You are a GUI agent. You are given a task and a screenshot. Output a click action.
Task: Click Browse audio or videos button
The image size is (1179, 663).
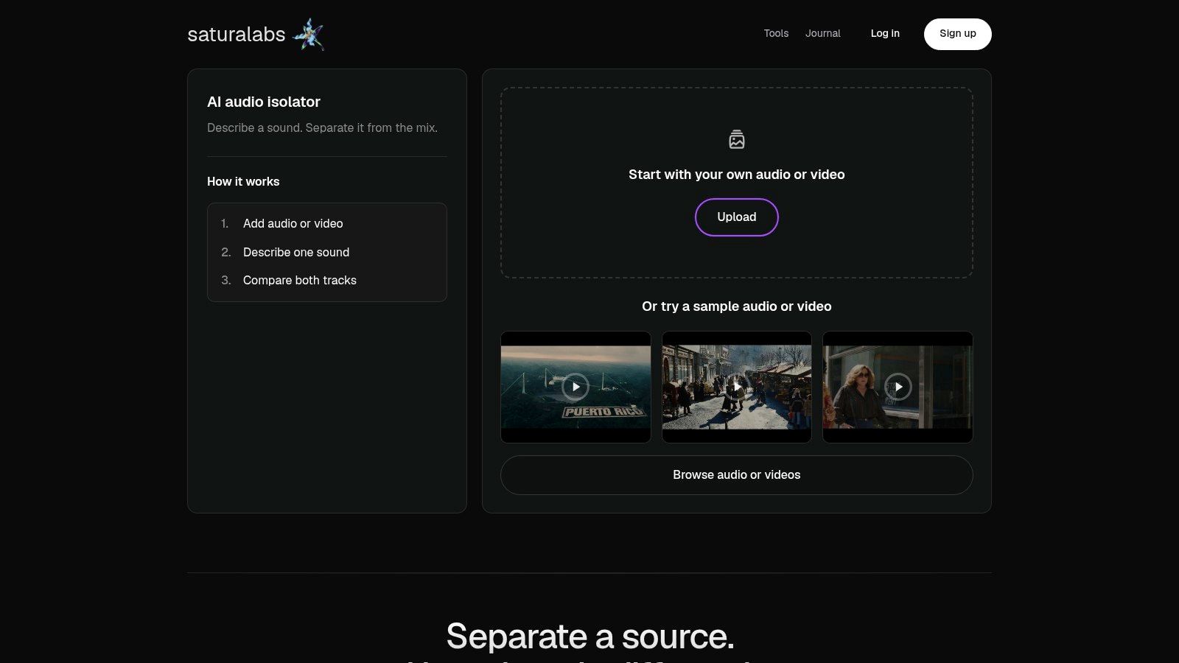pos(737,475)
